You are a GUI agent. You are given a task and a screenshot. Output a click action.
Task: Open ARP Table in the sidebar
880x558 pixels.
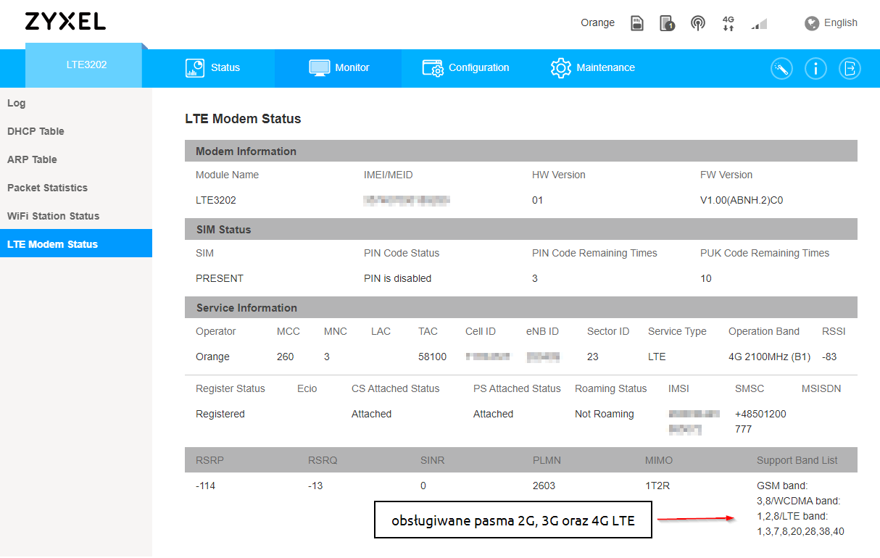click(76, 159)
